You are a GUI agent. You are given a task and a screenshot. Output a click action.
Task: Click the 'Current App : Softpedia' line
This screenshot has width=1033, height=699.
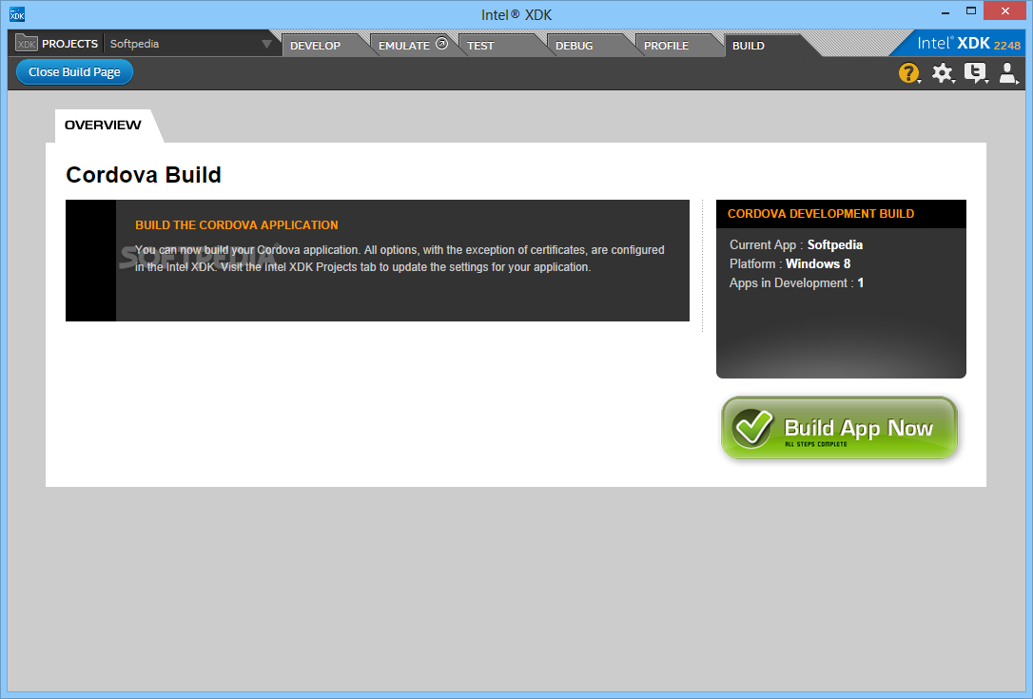[x=796, y=244]
